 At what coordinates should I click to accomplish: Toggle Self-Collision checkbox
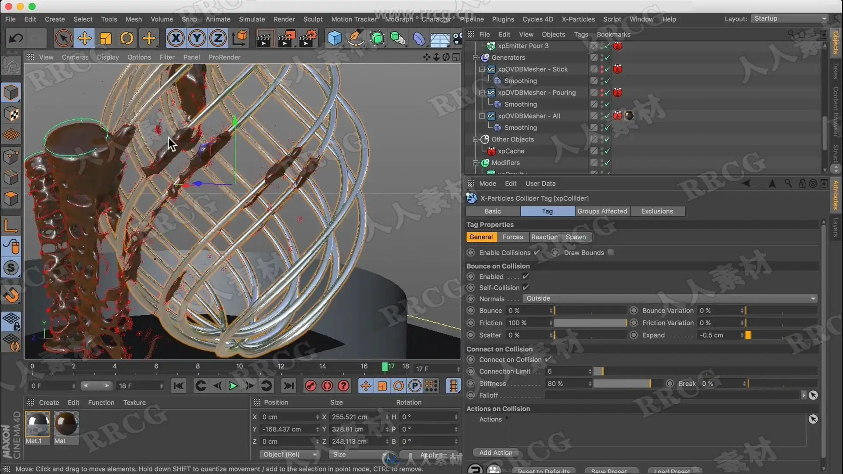coord(526,287)
